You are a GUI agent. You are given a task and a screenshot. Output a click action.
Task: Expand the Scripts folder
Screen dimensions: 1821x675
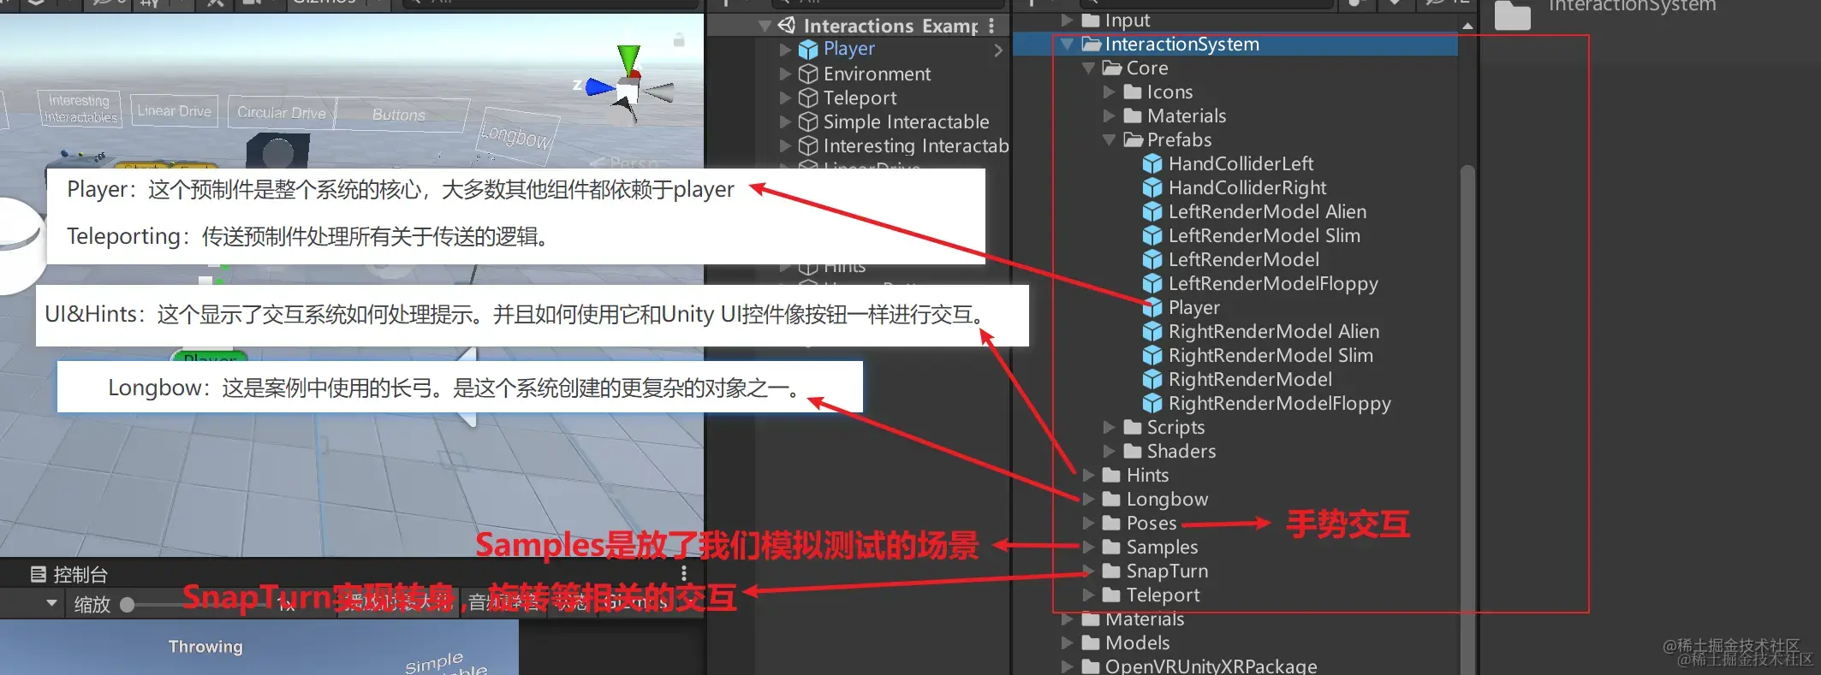(1110, 427)
